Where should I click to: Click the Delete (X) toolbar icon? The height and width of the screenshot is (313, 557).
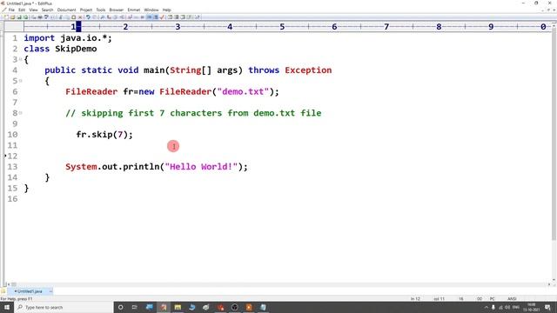(x=80, y=17)
